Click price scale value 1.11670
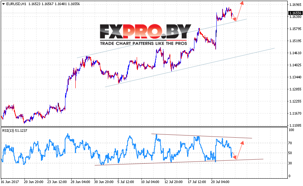303x186 pixels. click(x=295, y=114)
